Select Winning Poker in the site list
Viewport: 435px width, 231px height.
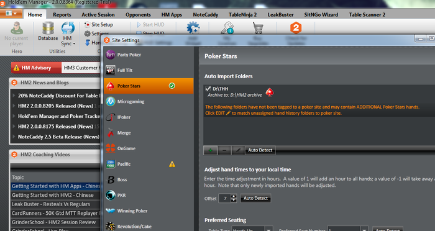point(149,211)
